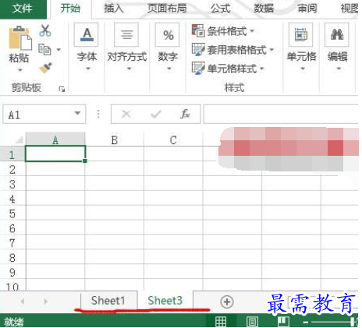Click the 就绪 ready status text
362x328 pixels.
point(14,322)
